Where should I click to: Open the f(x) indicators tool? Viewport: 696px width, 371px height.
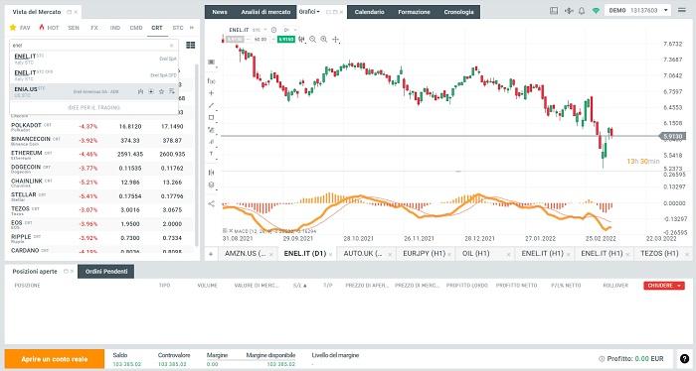(211, 81)
